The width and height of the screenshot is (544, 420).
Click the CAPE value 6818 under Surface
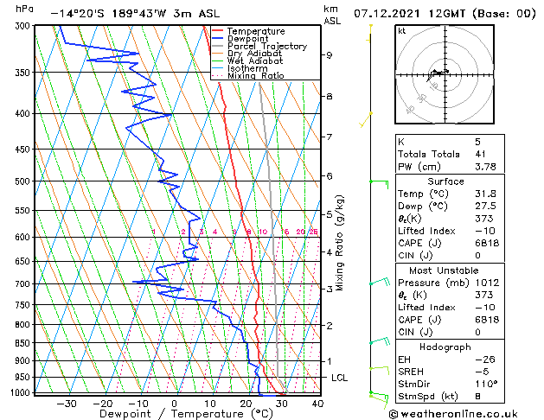(487, 243)
